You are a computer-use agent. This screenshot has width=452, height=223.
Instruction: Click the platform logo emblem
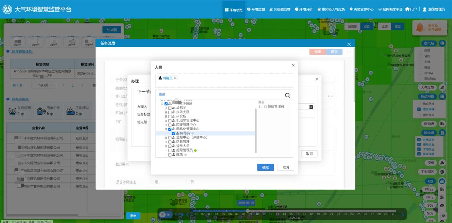pyautogui.click(x=7, y=9)
